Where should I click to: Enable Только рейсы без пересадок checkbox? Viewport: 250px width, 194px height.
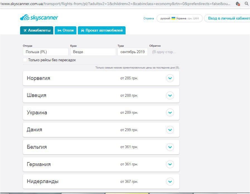click(25, 60)
